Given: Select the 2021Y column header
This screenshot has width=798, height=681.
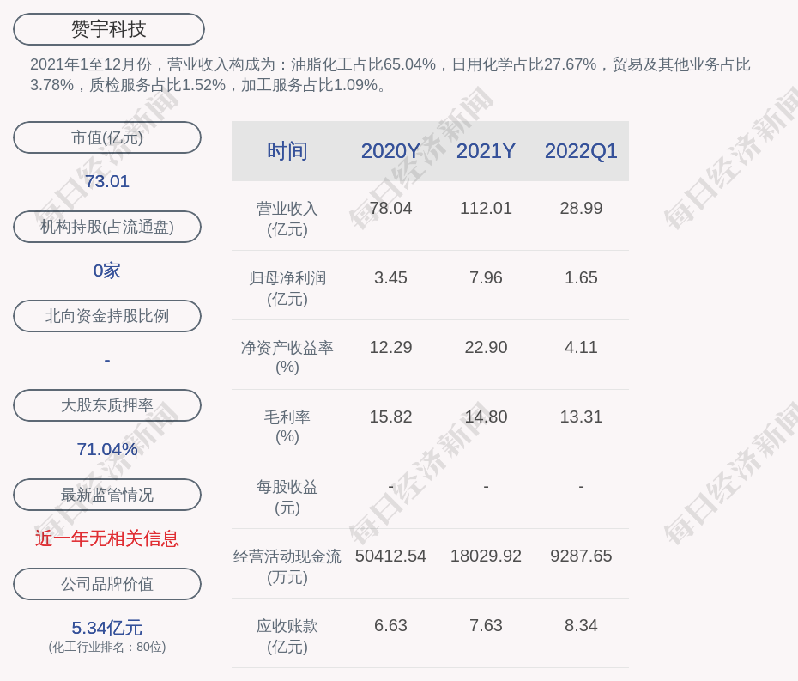Looking at the screenshot, I should pos(486,151).
